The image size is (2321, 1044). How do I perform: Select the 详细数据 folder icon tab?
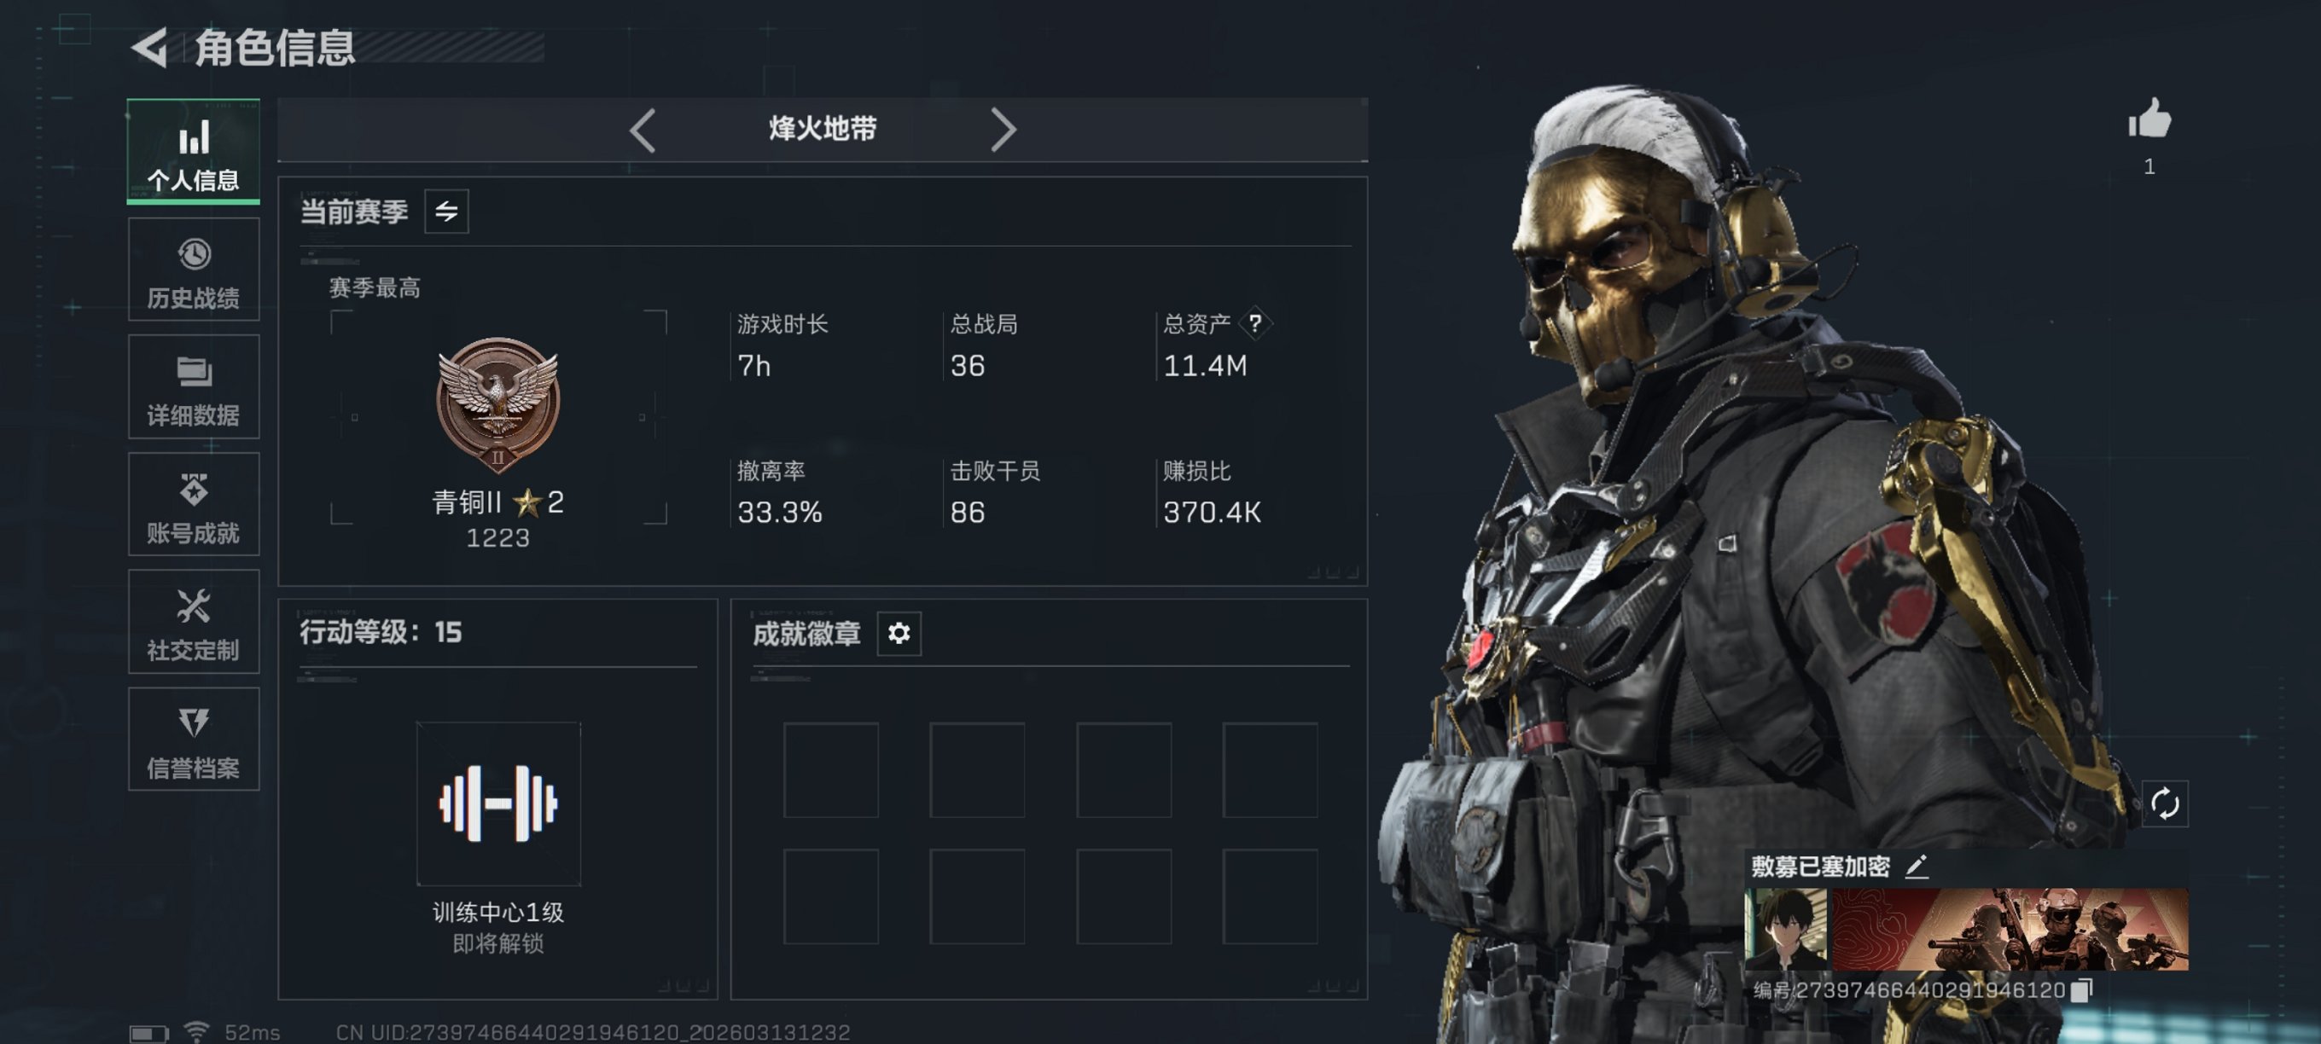coord(193,386)
